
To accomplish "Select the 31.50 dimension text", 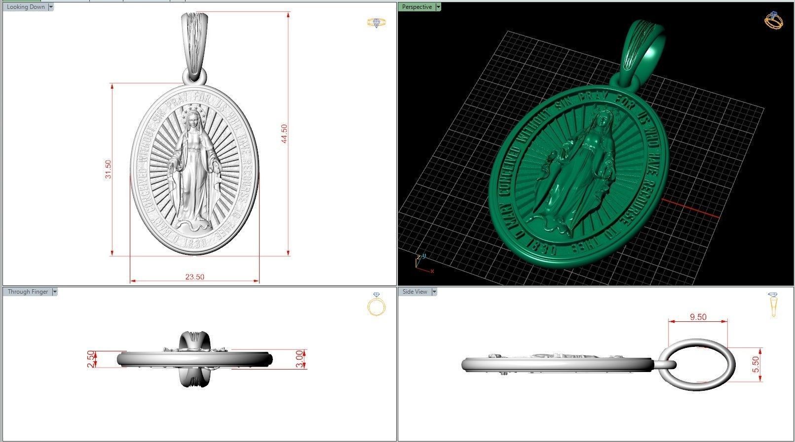I will (x=108, y=169).
